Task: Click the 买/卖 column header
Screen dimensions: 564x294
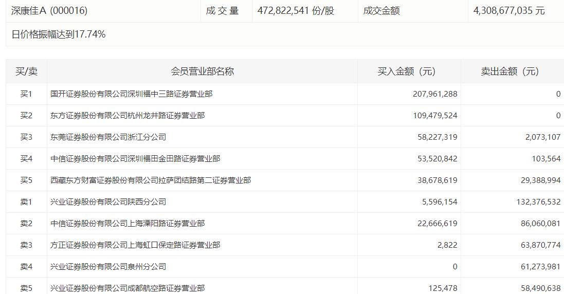Action: coord(26,71)
